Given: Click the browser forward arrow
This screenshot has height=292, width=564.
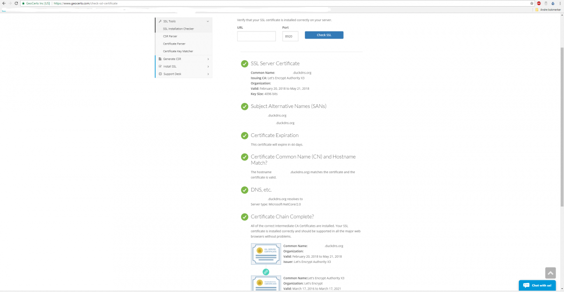Looking at the screenshot, I should 10,3.
